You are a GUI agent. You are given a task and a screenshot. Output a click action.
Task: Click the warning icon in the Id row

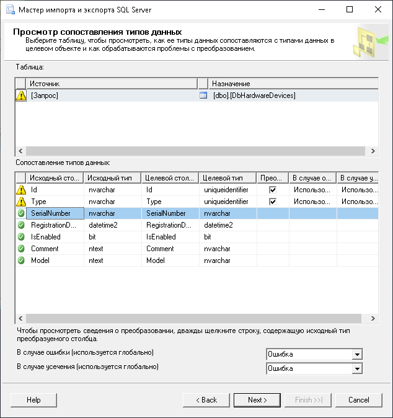(20, 190)
